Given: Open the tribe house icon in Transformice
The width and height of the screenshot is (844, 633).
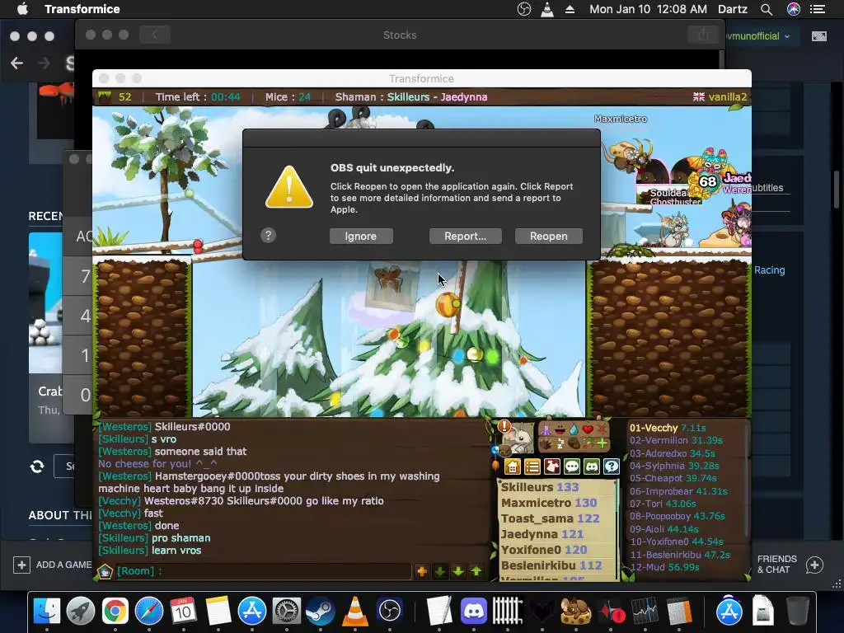Looking at the screenshot, I should [x=513, y=467].
